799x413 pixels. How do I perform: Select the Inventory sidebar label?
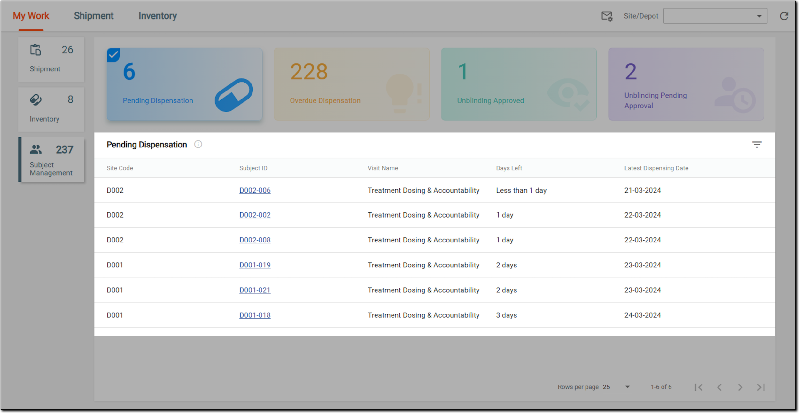pos(44,119)
